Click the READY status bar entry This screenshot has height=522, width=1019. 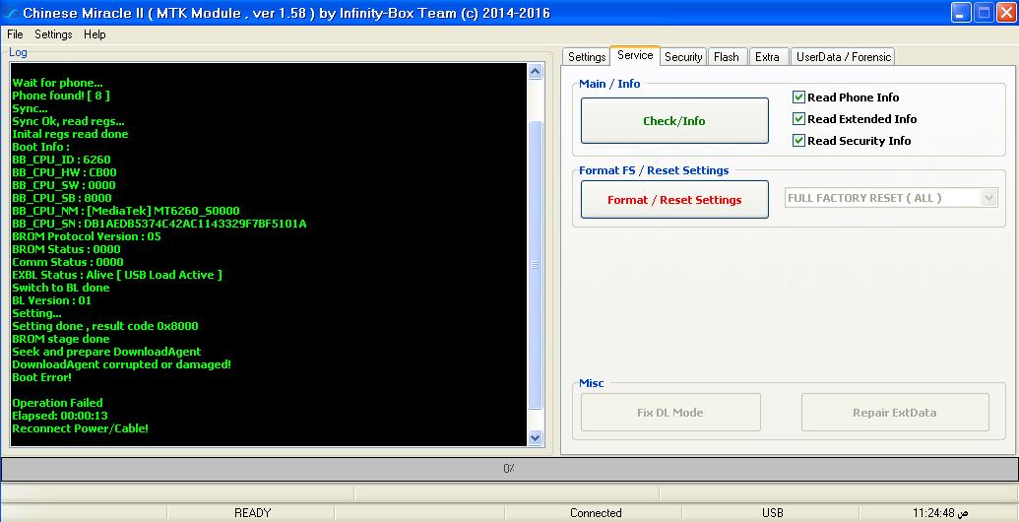click(252, 513)
